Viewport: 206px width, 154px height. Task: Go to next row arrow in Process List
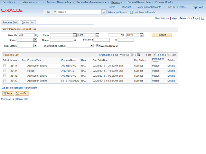click(x=169, y=55)
